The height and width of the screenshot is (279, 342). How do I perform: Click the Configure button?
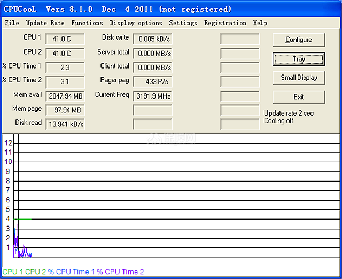click(x=298, y=40)
